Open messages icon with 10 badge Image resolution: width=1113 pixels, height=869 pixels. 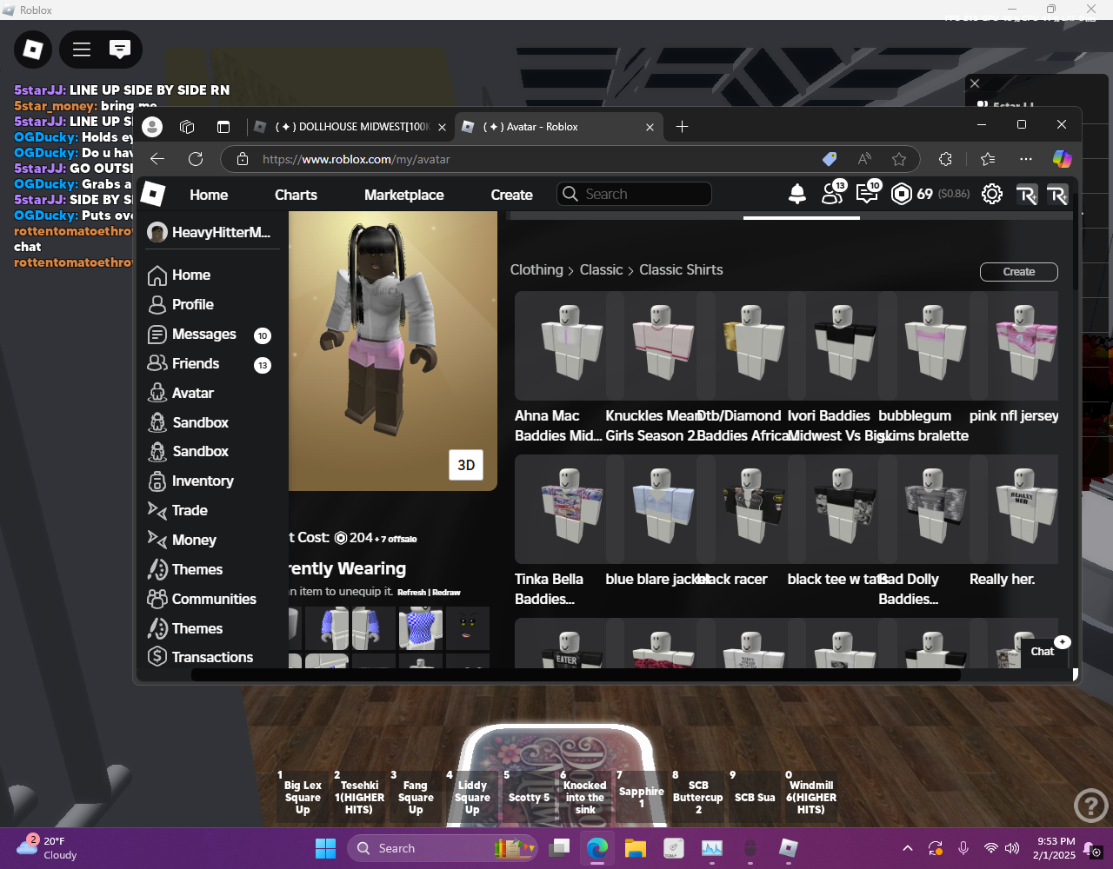[868, 193]
